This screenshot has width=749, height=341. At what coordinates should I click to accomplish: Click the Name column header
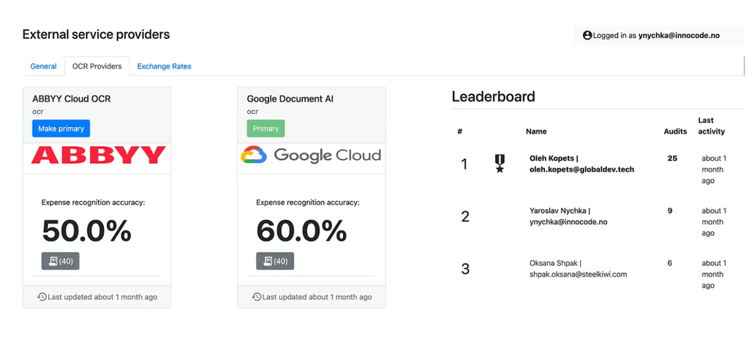tap(536, 131)
